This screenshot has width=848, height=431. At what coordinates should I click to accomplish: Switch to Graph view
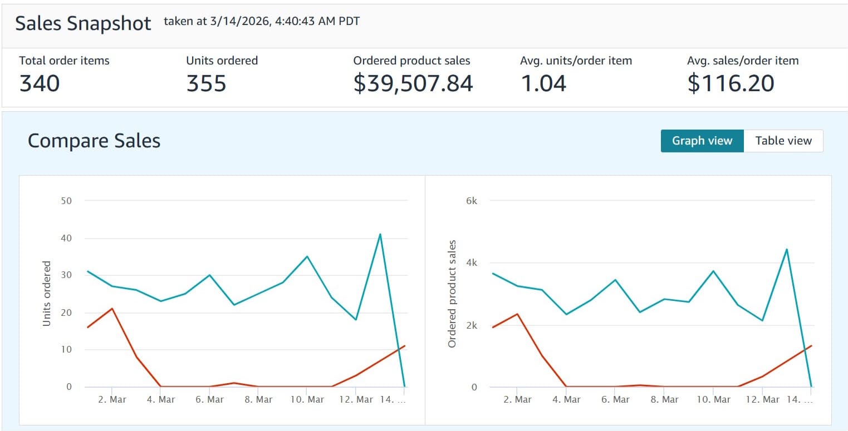[x=702, y=141]
